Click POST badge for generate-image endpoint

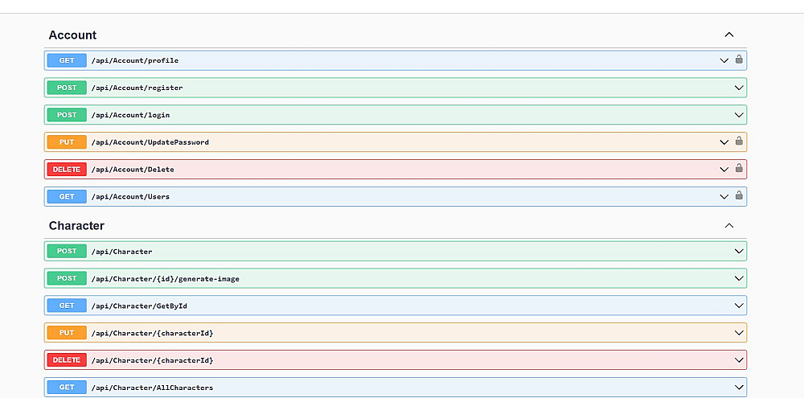[67, 278]
